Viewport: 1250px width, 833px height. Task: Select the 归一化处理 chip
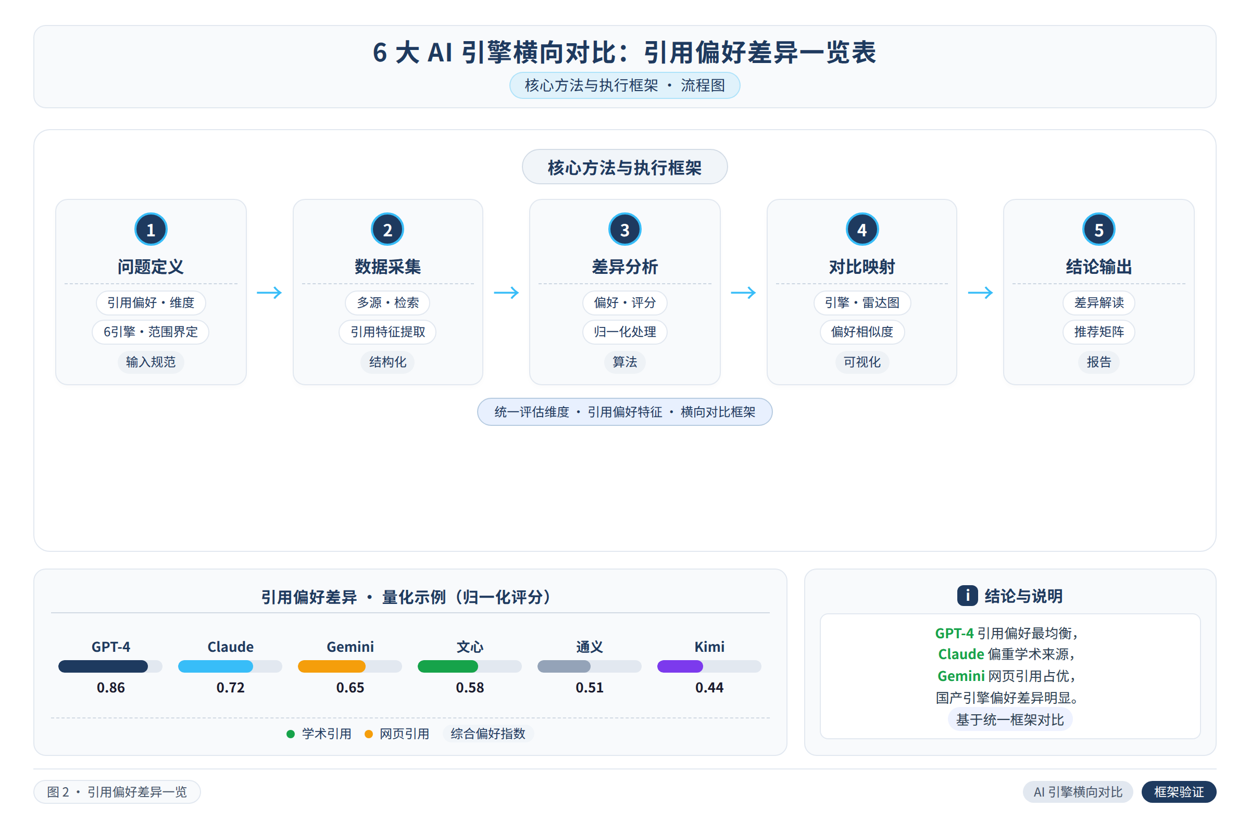pos(624,332)
